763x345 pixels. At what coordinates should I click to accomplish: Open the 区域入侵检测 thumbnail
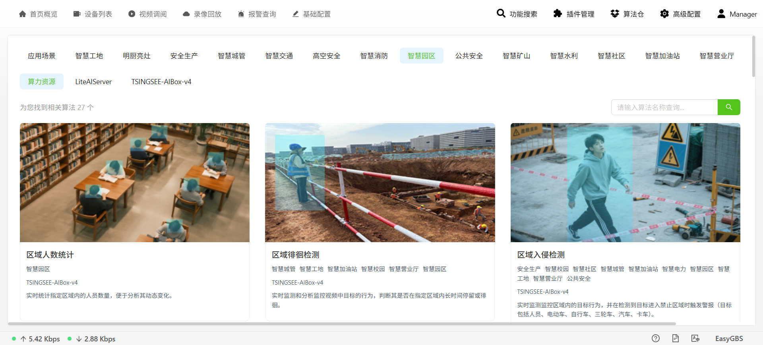(626, 183)
